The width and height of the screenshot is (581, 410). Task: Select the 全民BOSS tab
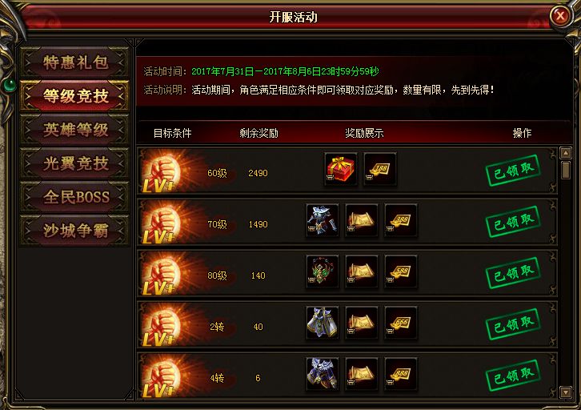point(75,197)
